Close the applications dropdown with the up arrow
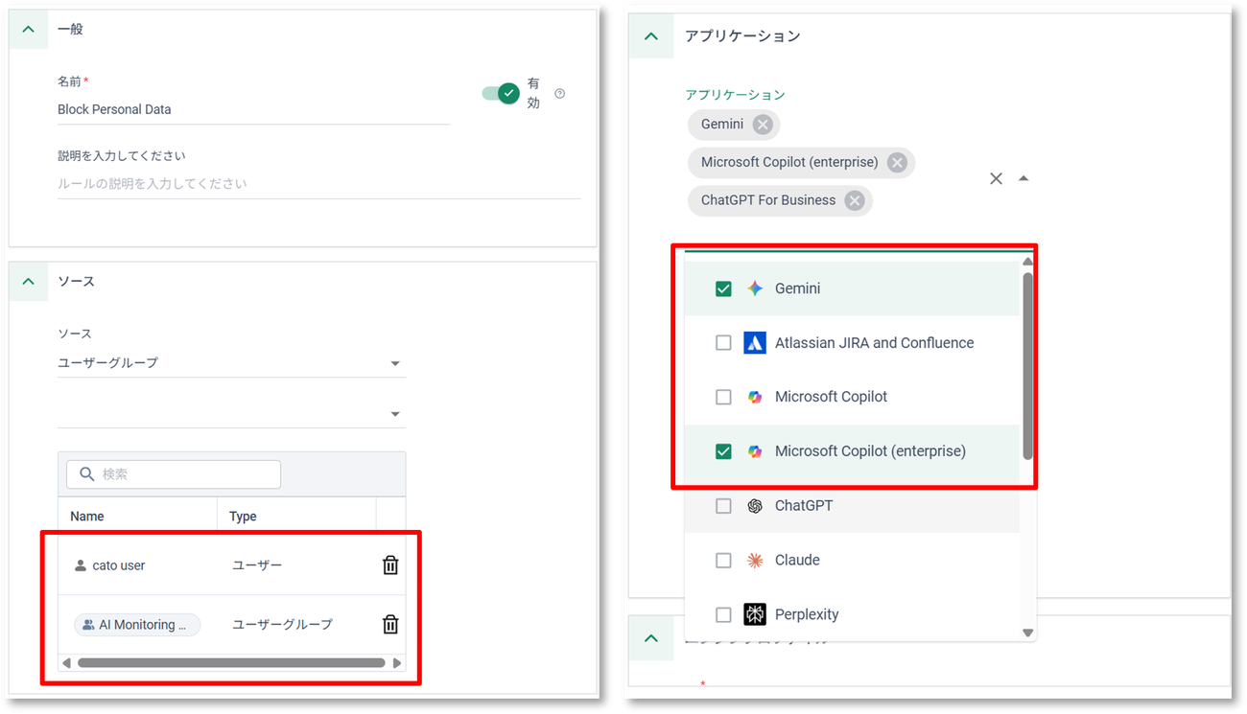This screenshot has width=1247, height=714. [1023, 178]
